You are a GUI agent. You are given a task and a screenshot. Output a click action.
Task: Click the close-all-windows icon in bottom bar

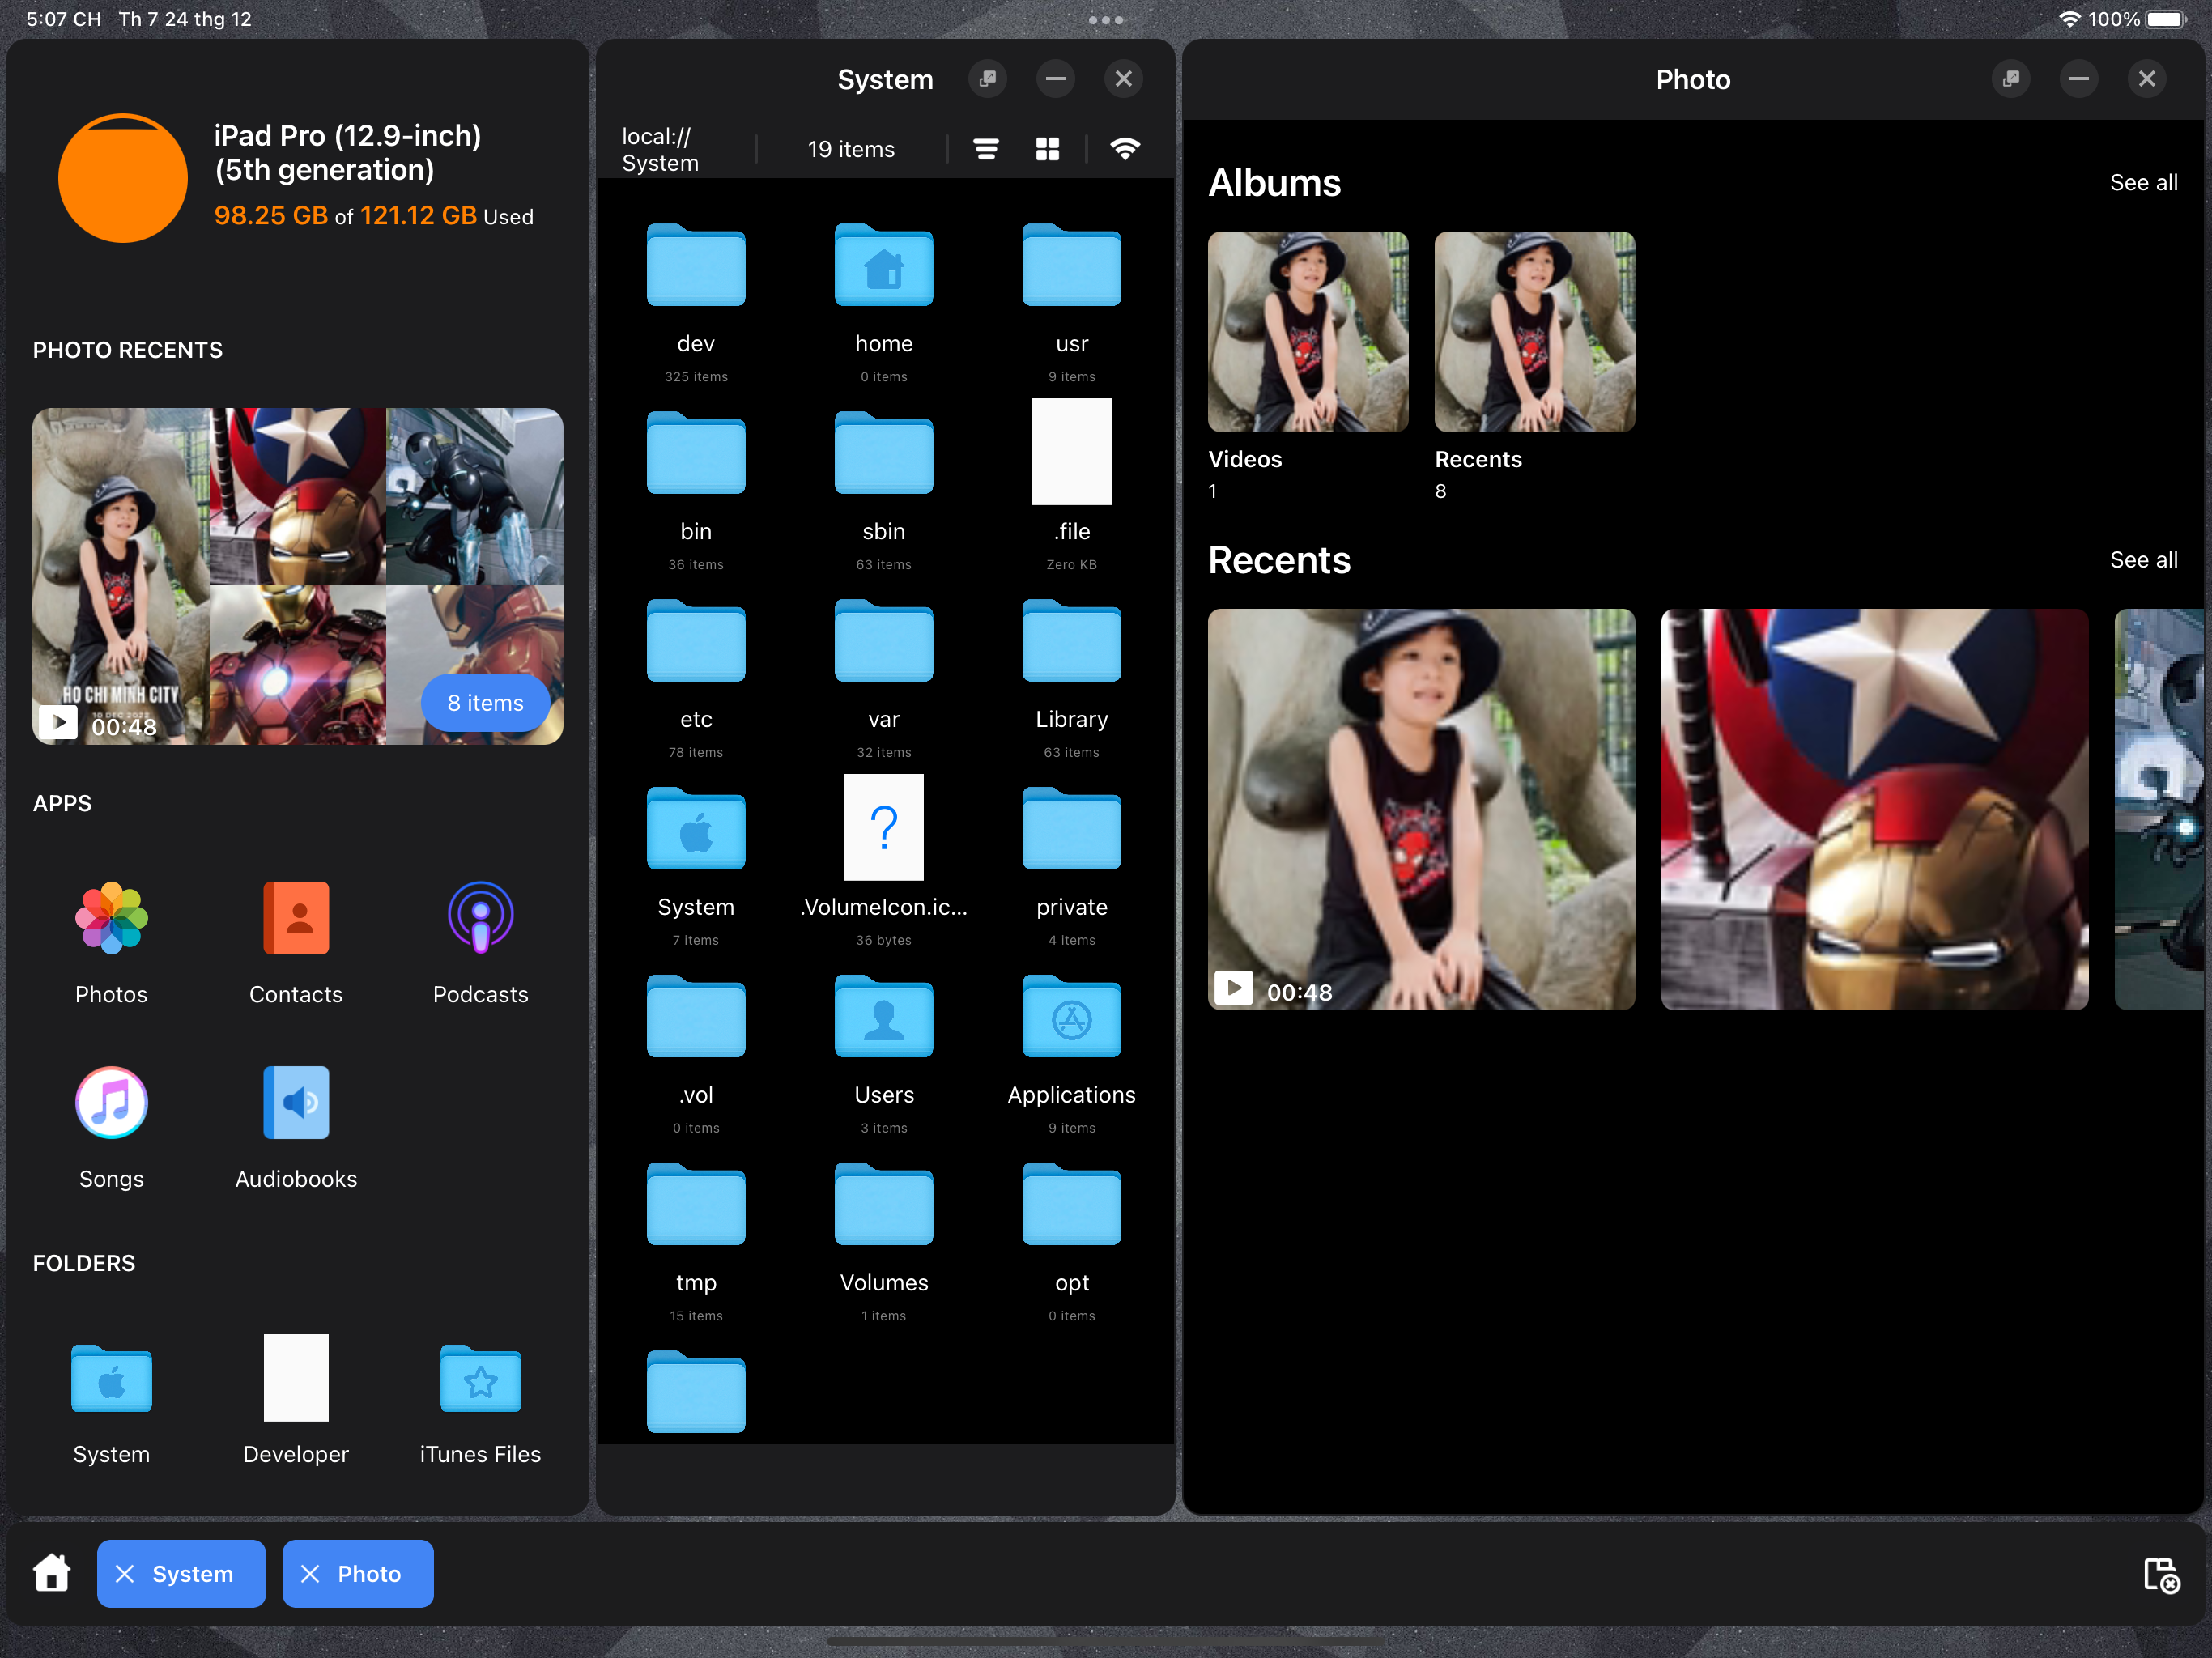[x=2161, y=1575]
